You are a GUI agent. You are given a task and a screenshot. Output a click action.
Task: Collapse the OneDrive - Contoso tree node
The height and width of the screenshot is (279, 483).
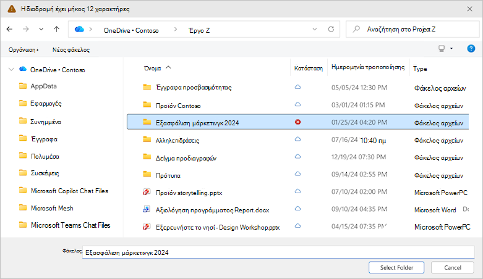(11, 69)
